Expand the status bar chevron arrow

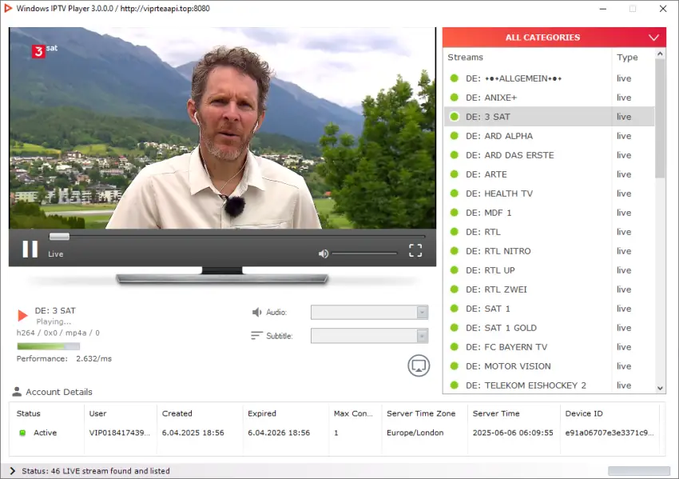[x=12, y=471]
